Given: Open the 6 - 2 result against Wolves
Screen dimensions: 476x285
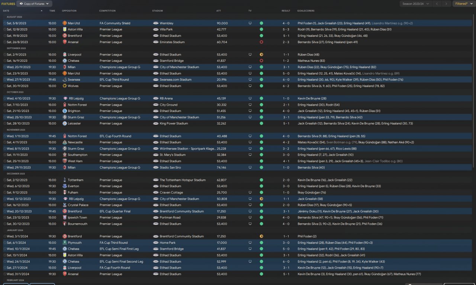Looking at the screenshot, I should pyautogui.click(x=286, y=86).
